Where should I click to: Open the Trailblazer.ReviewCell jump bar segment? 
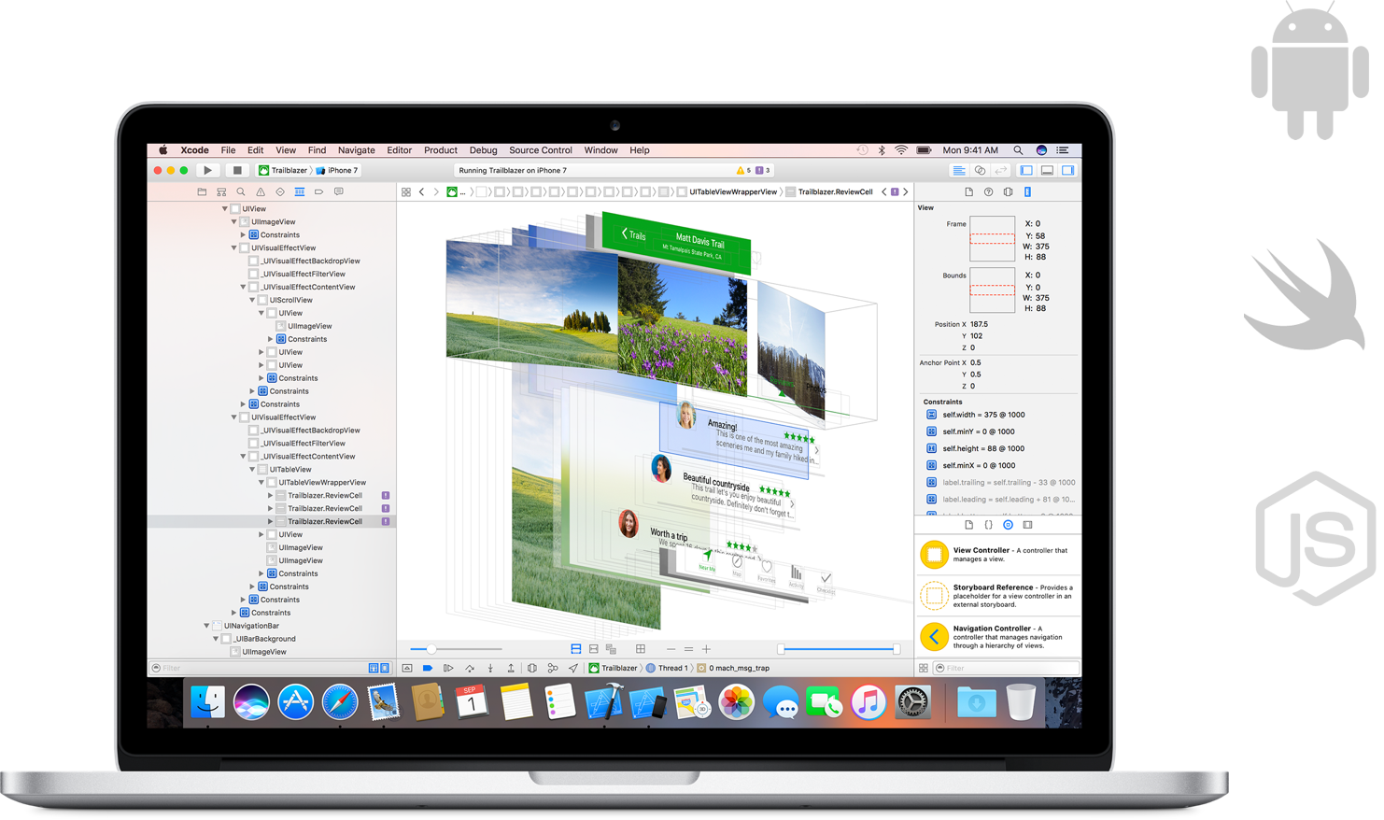coord(829,191)
